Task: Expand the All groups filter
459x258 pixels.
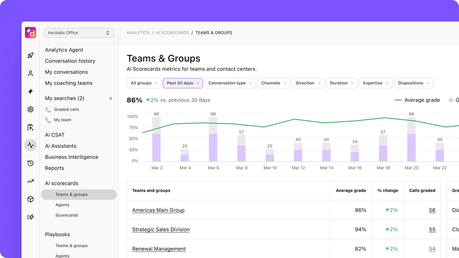Action: pos(144,83)
